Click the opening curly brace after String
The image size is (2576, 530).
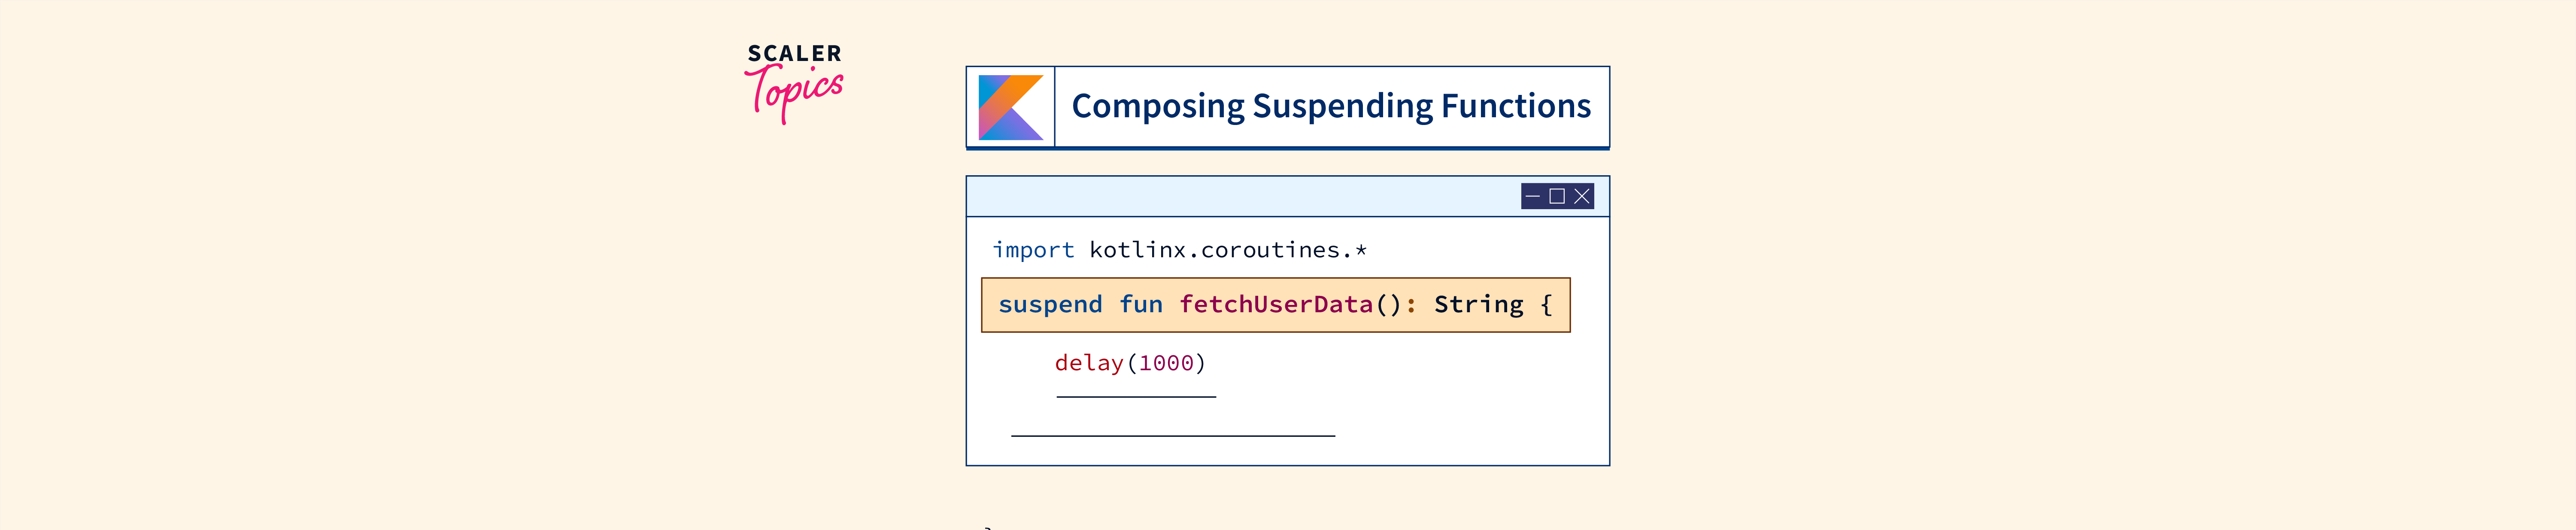click(x=1546, y=304)
